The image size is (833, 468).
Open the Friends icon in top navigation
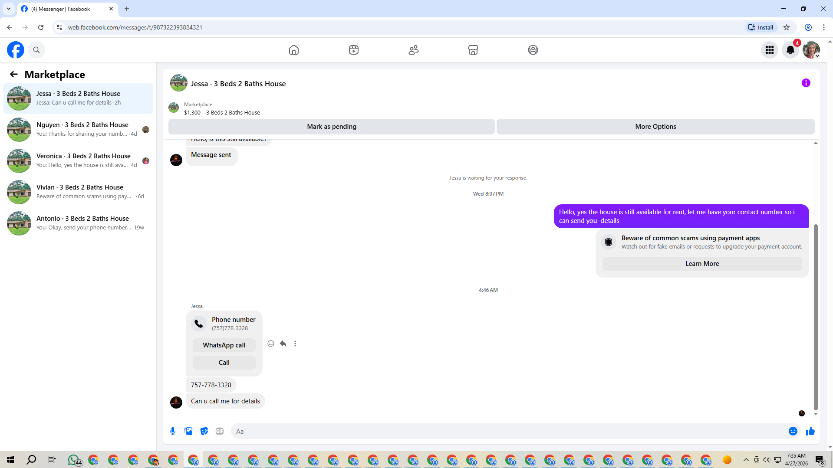click(414, 50)
